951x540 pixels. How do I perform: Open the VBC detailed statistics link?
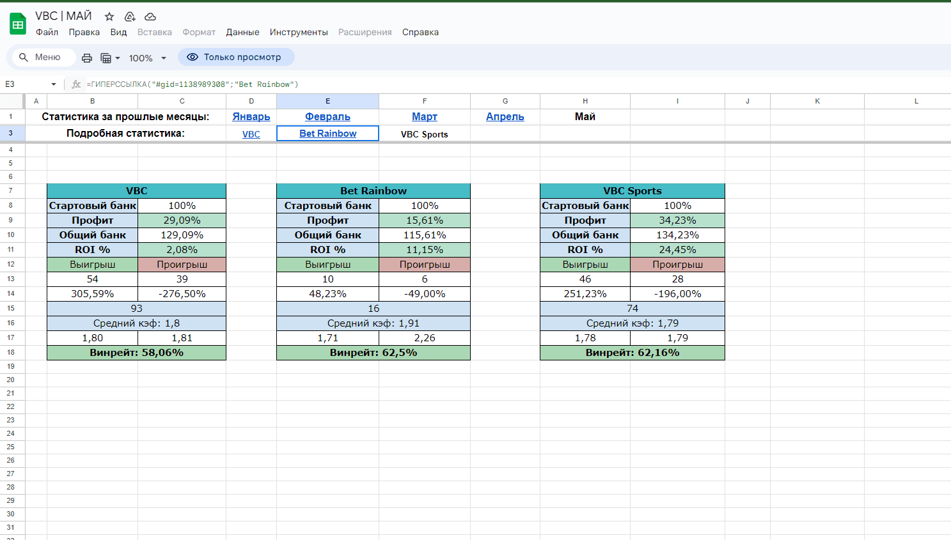point(251,134)
